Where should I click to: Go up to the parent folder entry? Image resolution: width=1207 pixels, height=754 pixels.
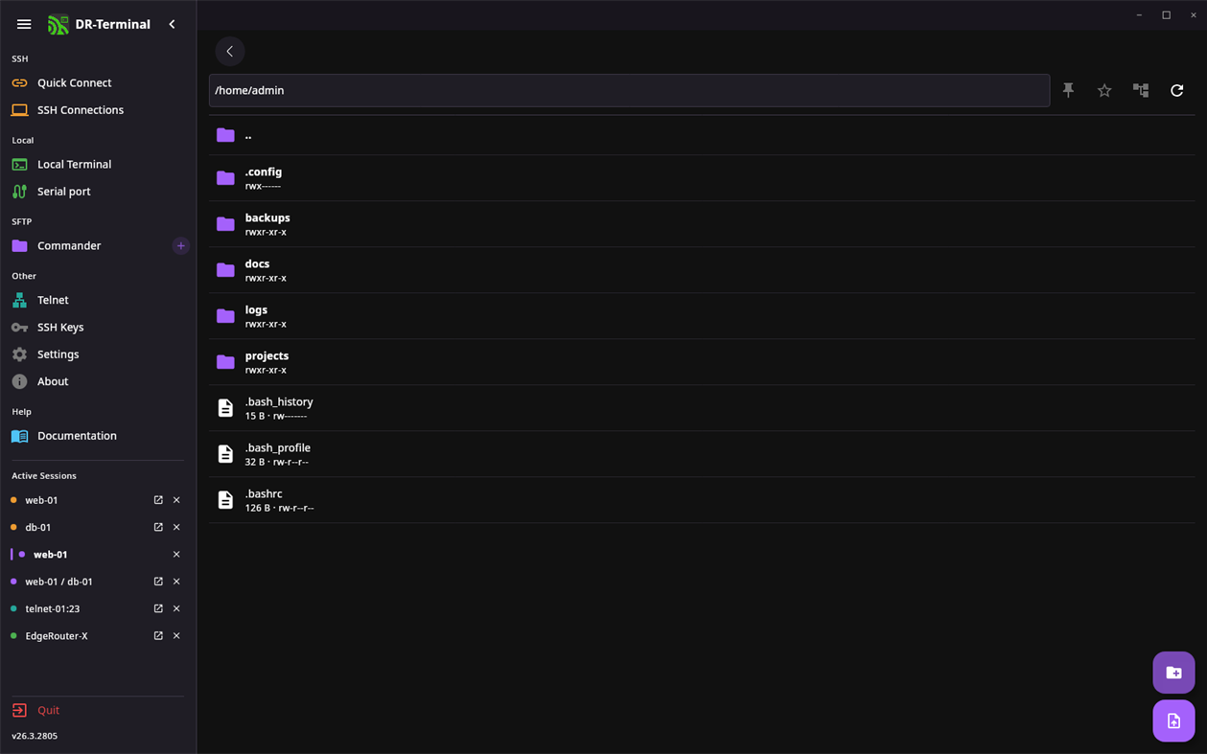click(702, 135)
